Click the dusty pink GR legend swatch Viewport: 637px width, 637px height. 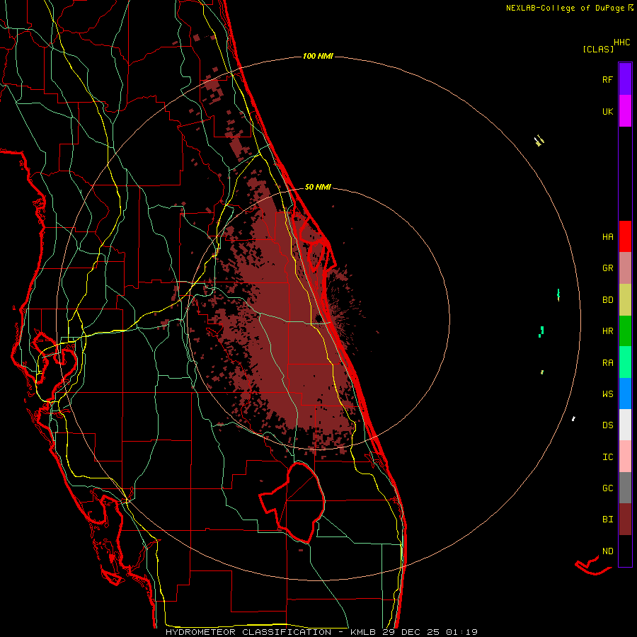[625, 268]
